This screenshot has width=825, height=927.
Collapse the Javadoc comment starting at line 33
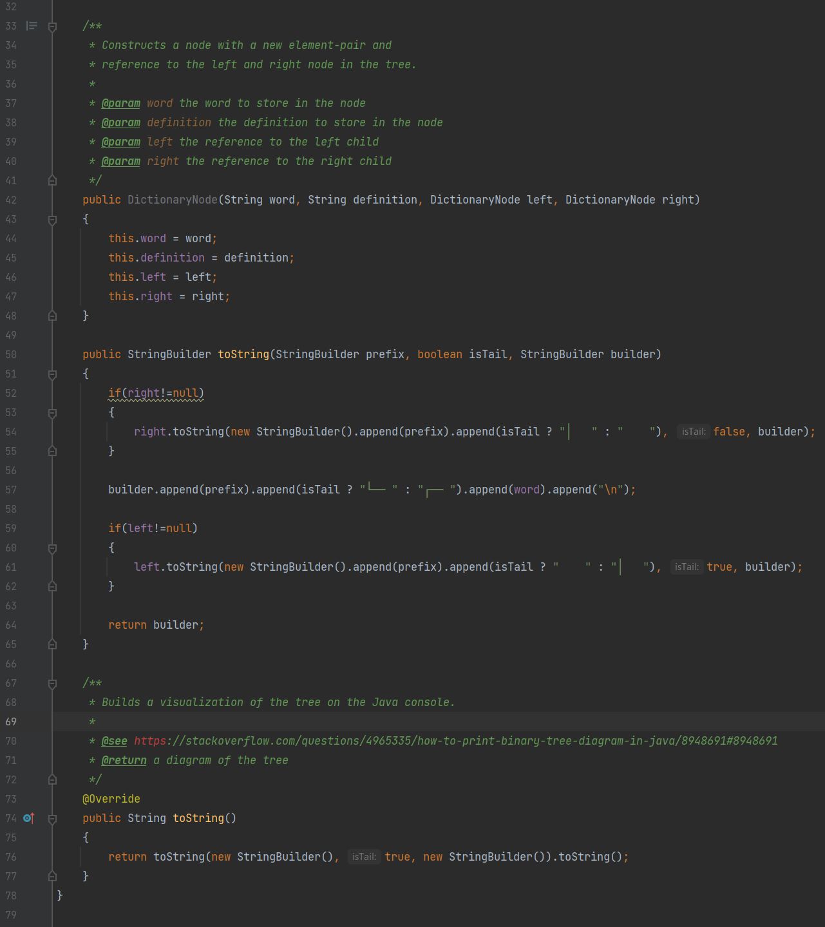[x=53, y=26]
